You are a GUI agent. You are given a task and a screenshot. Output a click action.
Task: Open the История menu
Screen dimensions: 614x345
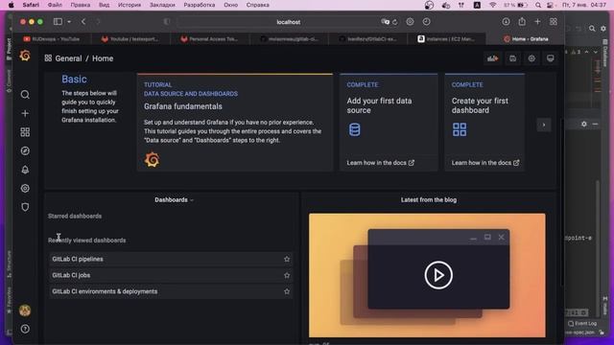tap(130, 5)
